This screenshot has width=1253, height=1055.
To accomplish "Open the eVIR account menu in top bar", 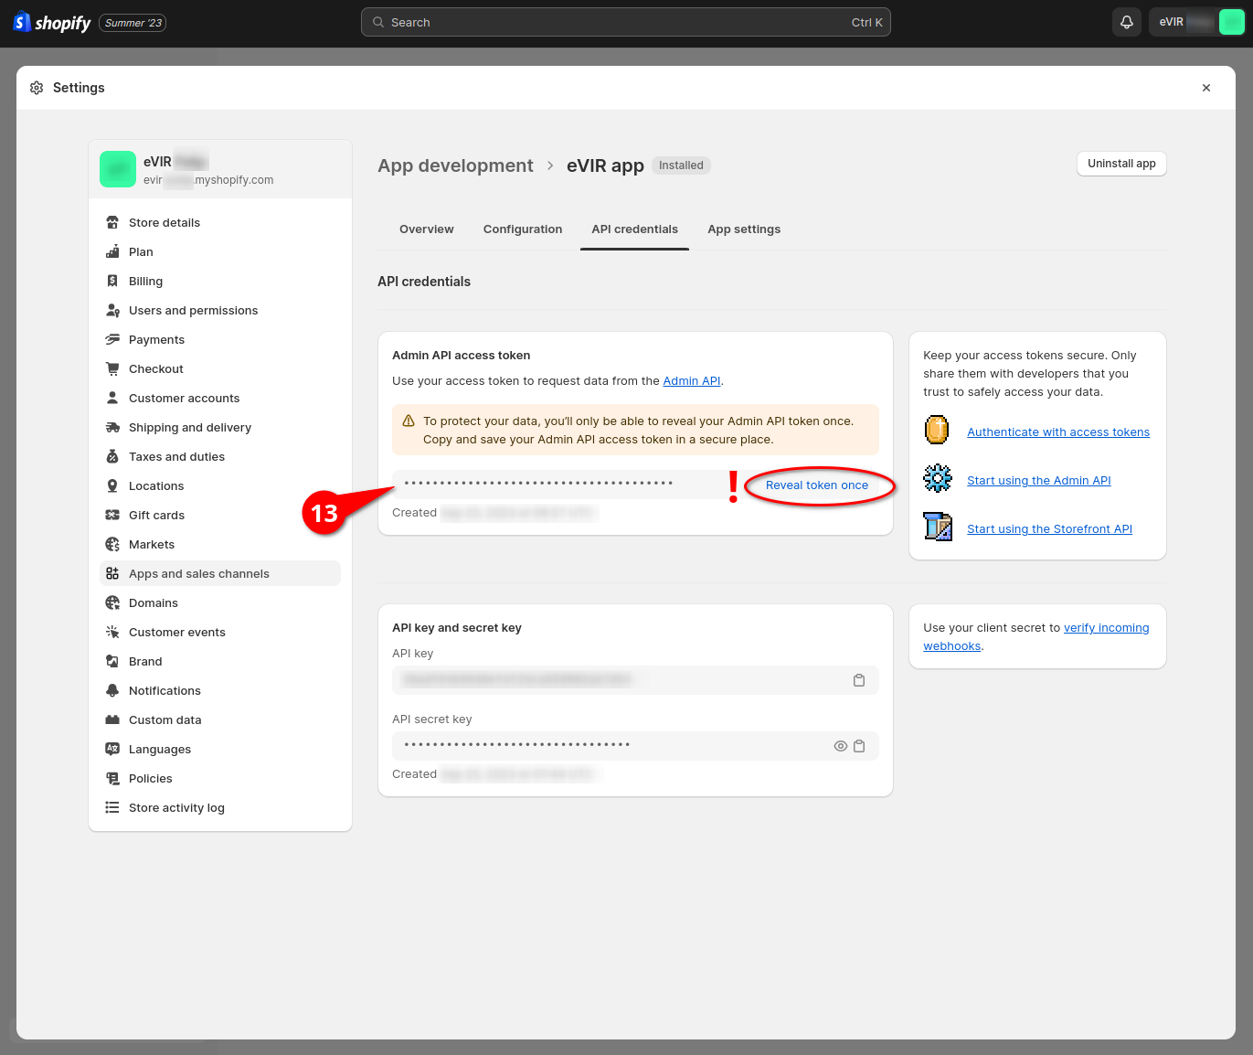I will [1196, 22].
